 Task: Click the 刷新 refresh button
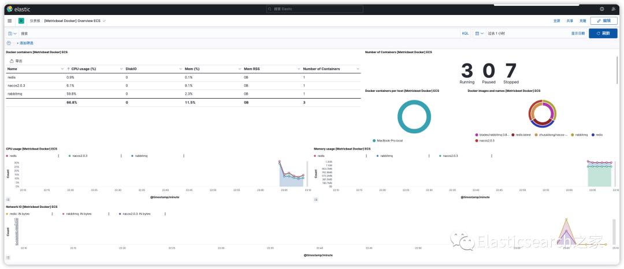[x=603, y=33]
